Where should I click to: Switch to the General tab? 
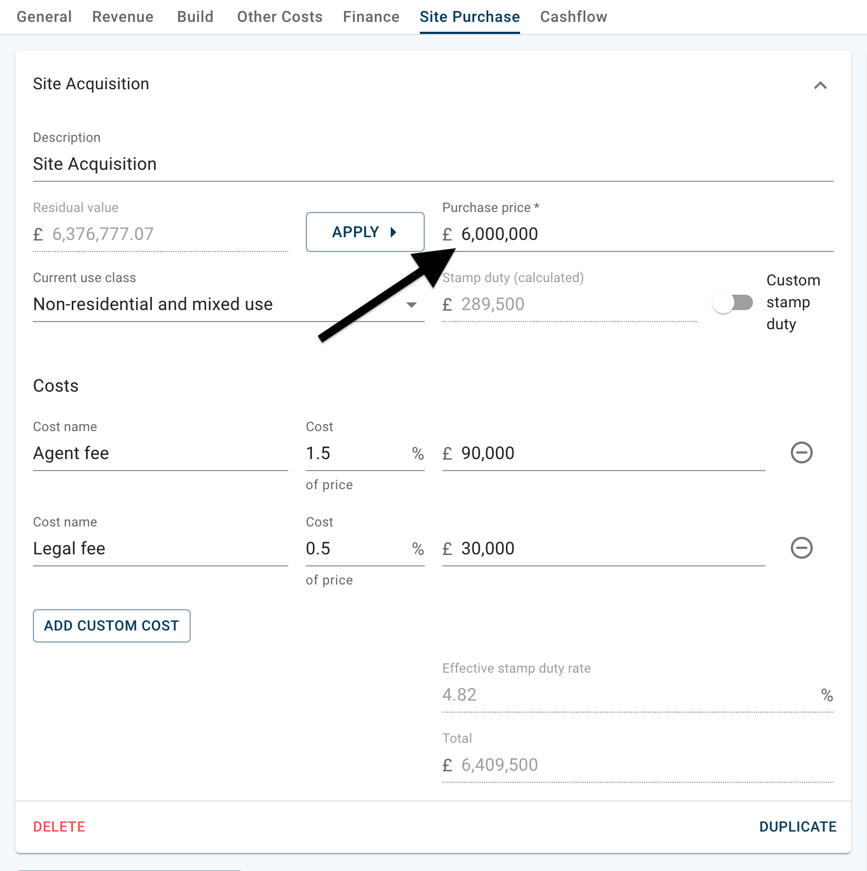[x=44, y=17]
